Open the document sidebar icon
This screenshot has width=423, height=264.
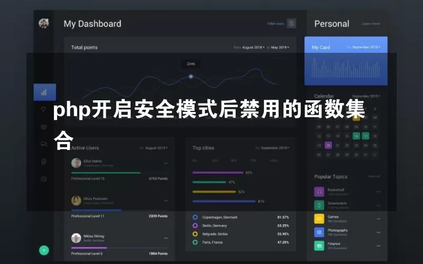pyautogui.click(x=44, y=162)
